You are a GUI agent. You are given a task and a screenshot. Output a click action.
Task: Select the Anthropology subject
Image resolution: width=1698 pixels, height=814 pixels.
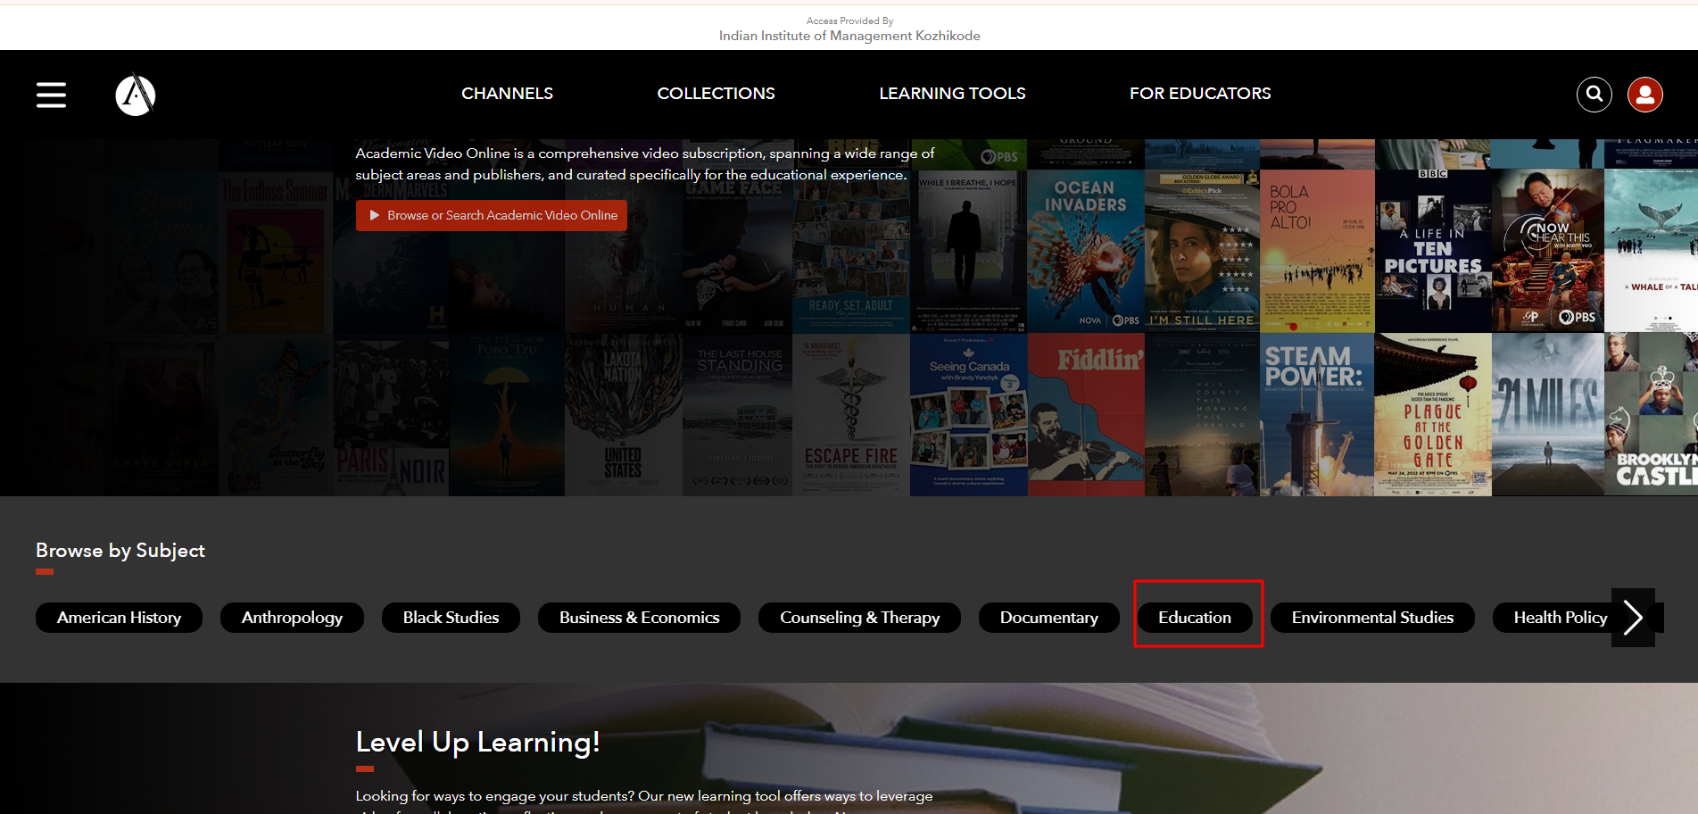(292, 618)
